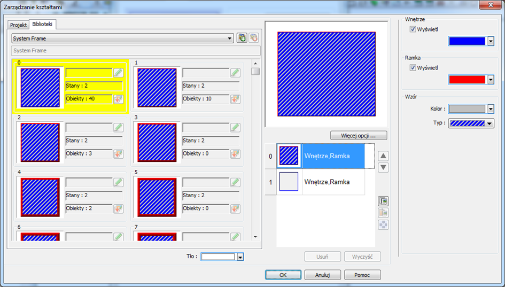
Task: Click the pencil edit icon for shape 3
Action: click(236, 127)
